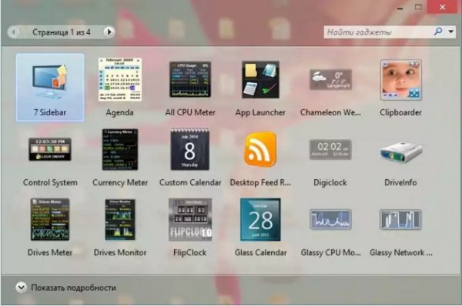
Task: Choose the Currency Meter gadget icon
Action: tap(120, 149)
